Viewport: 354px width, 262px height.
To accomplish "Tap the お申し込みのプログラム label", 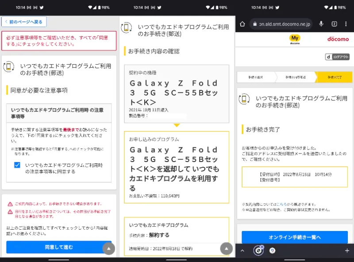I will (x=154, y=139).
